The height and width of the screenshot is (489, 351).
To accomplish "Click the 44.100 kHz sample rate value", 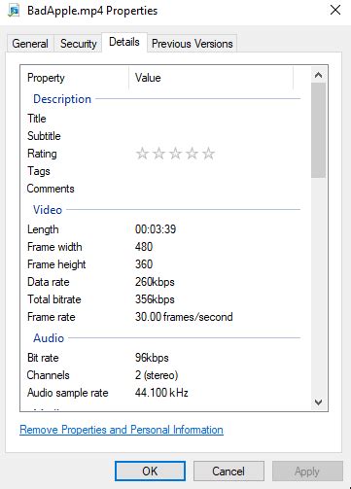I will pyautogui.click(x=161, y=393).
